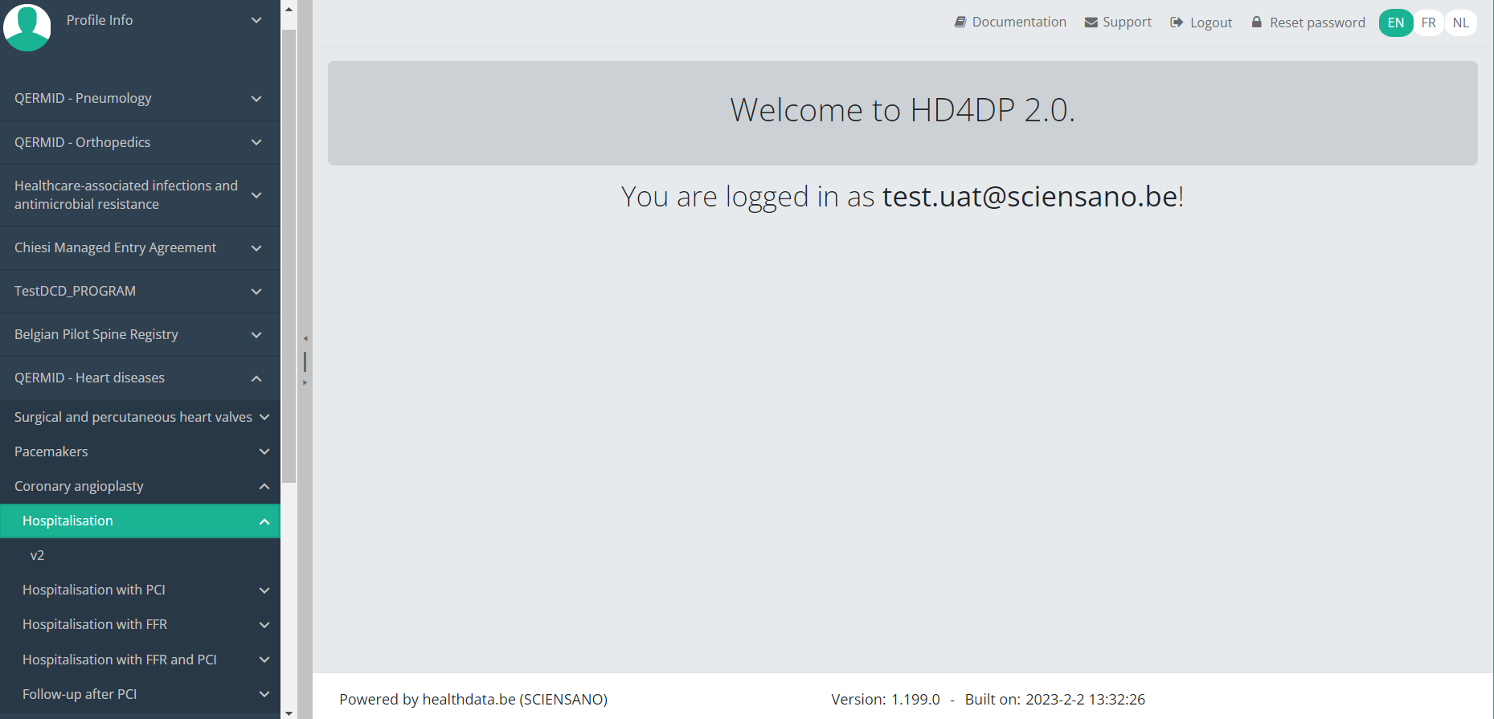Screen dimensions: 1494x719
Task: Click the Documentation book icon
Action: (960, 22)
